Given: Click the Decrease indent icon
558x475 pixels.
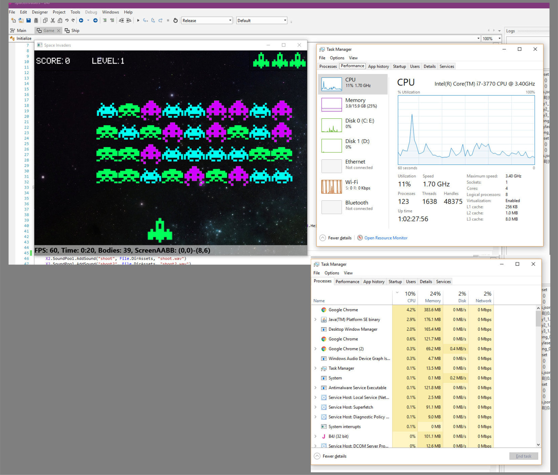Looking at the screenshot, I should point(121,21).
